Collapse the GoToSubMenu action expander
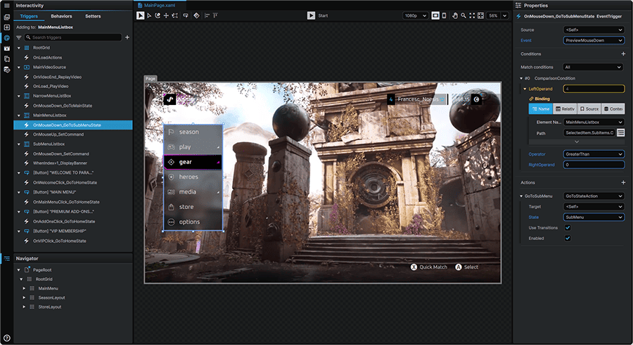The width and height of the screenshot is (633, 345). point(521,196)
